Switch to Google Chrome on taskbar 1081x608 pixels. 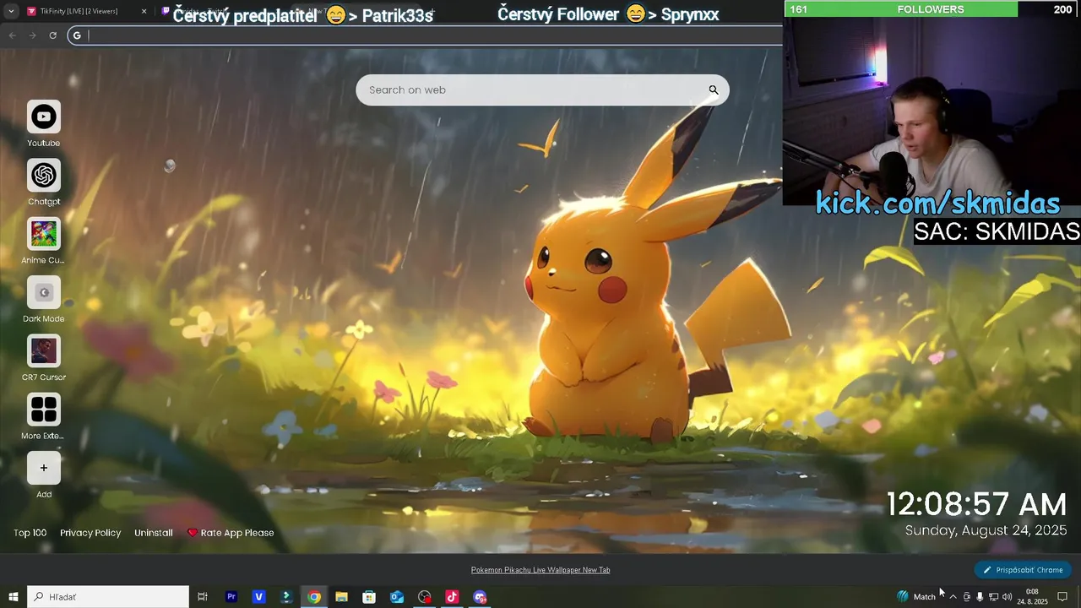(314, 597)
